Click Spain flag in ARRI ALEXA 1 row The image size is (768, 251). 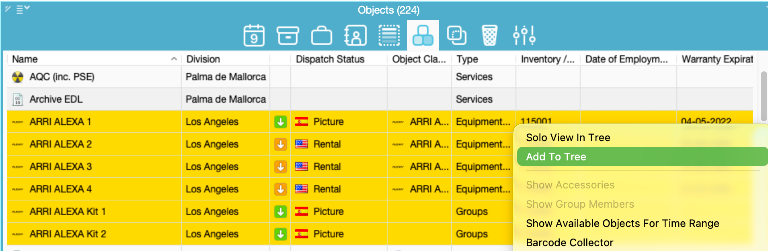tap(302, 121)
